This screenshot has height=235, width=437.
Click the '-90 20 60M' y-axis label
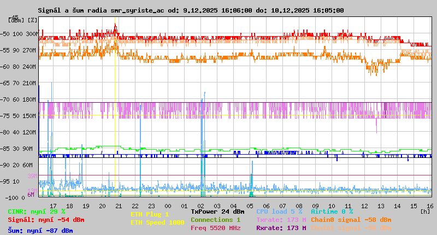(x=16, y=165)
